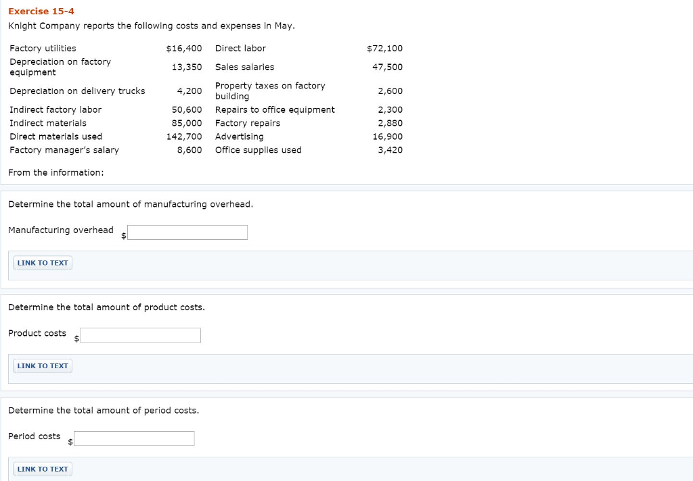Click the 50,600 amount
This screenshot has width=693, height=481.
[187, 110]
